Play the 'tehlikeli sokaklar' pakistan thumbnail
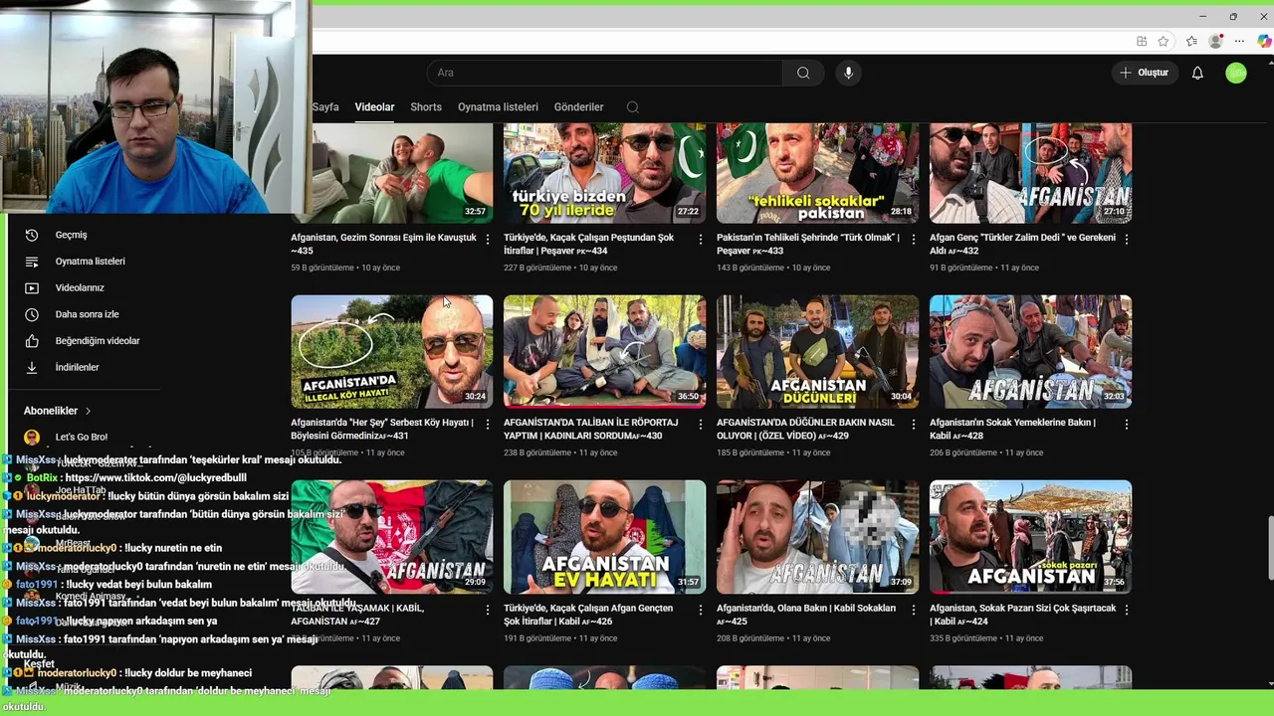 (x=818, y=173)
